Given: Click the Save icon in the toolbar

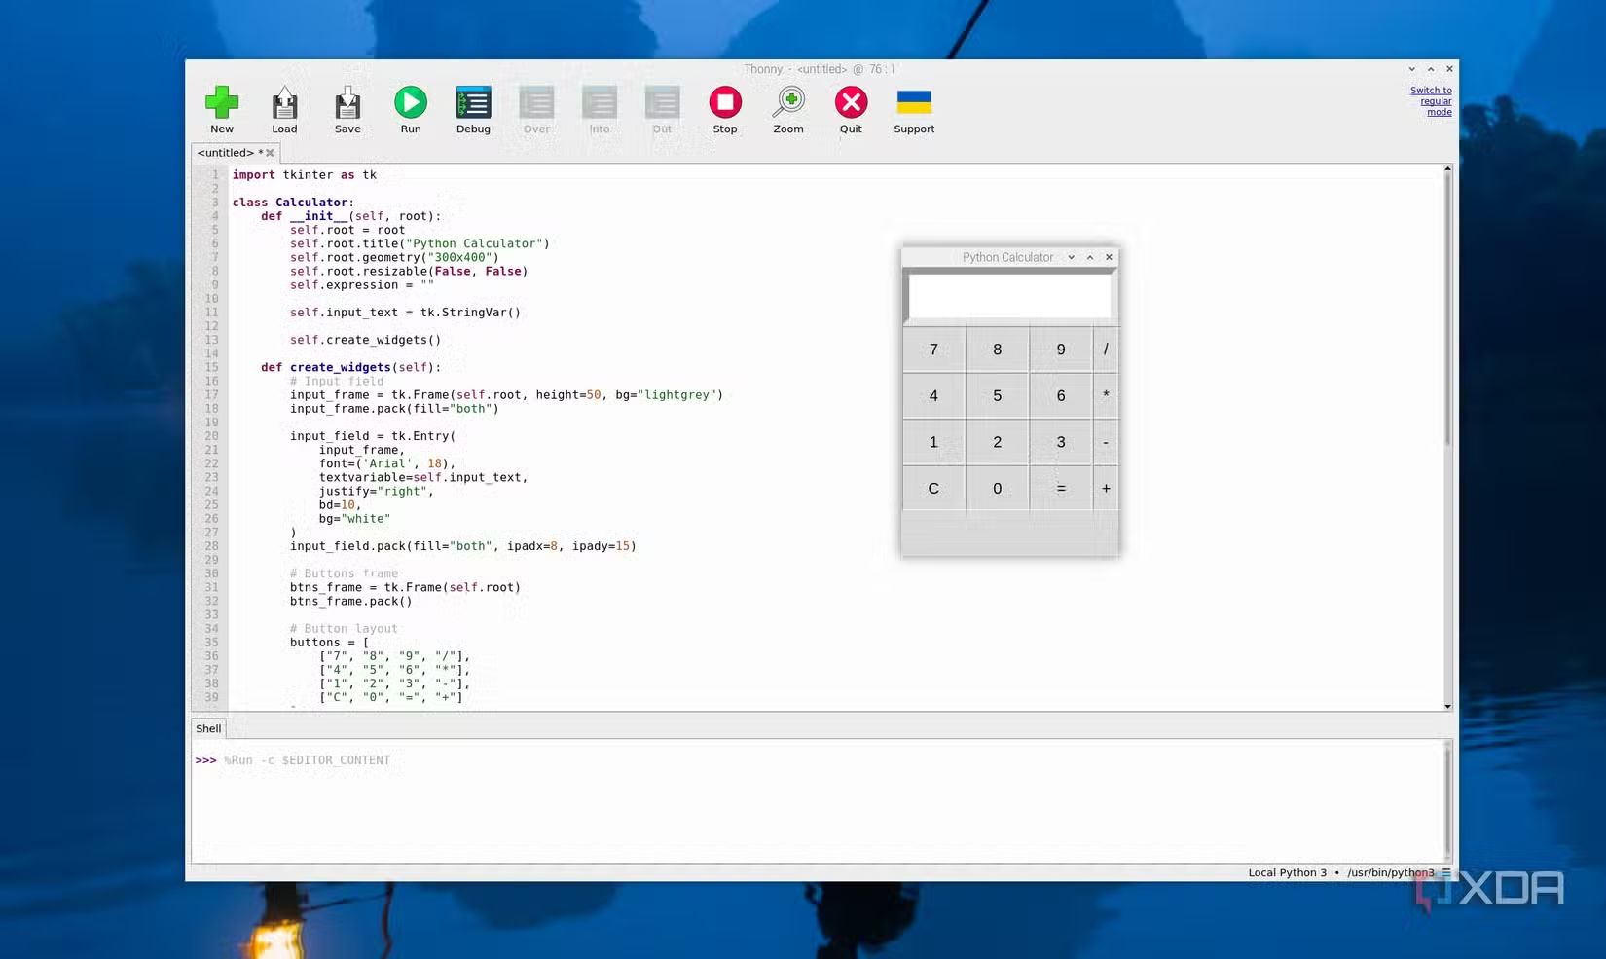Looking at the screenshot, I should coord(347,103).
